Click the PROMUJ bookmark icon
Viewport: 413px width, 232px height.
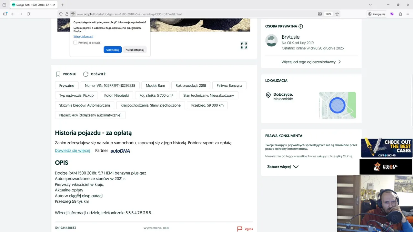coord(58,74)
